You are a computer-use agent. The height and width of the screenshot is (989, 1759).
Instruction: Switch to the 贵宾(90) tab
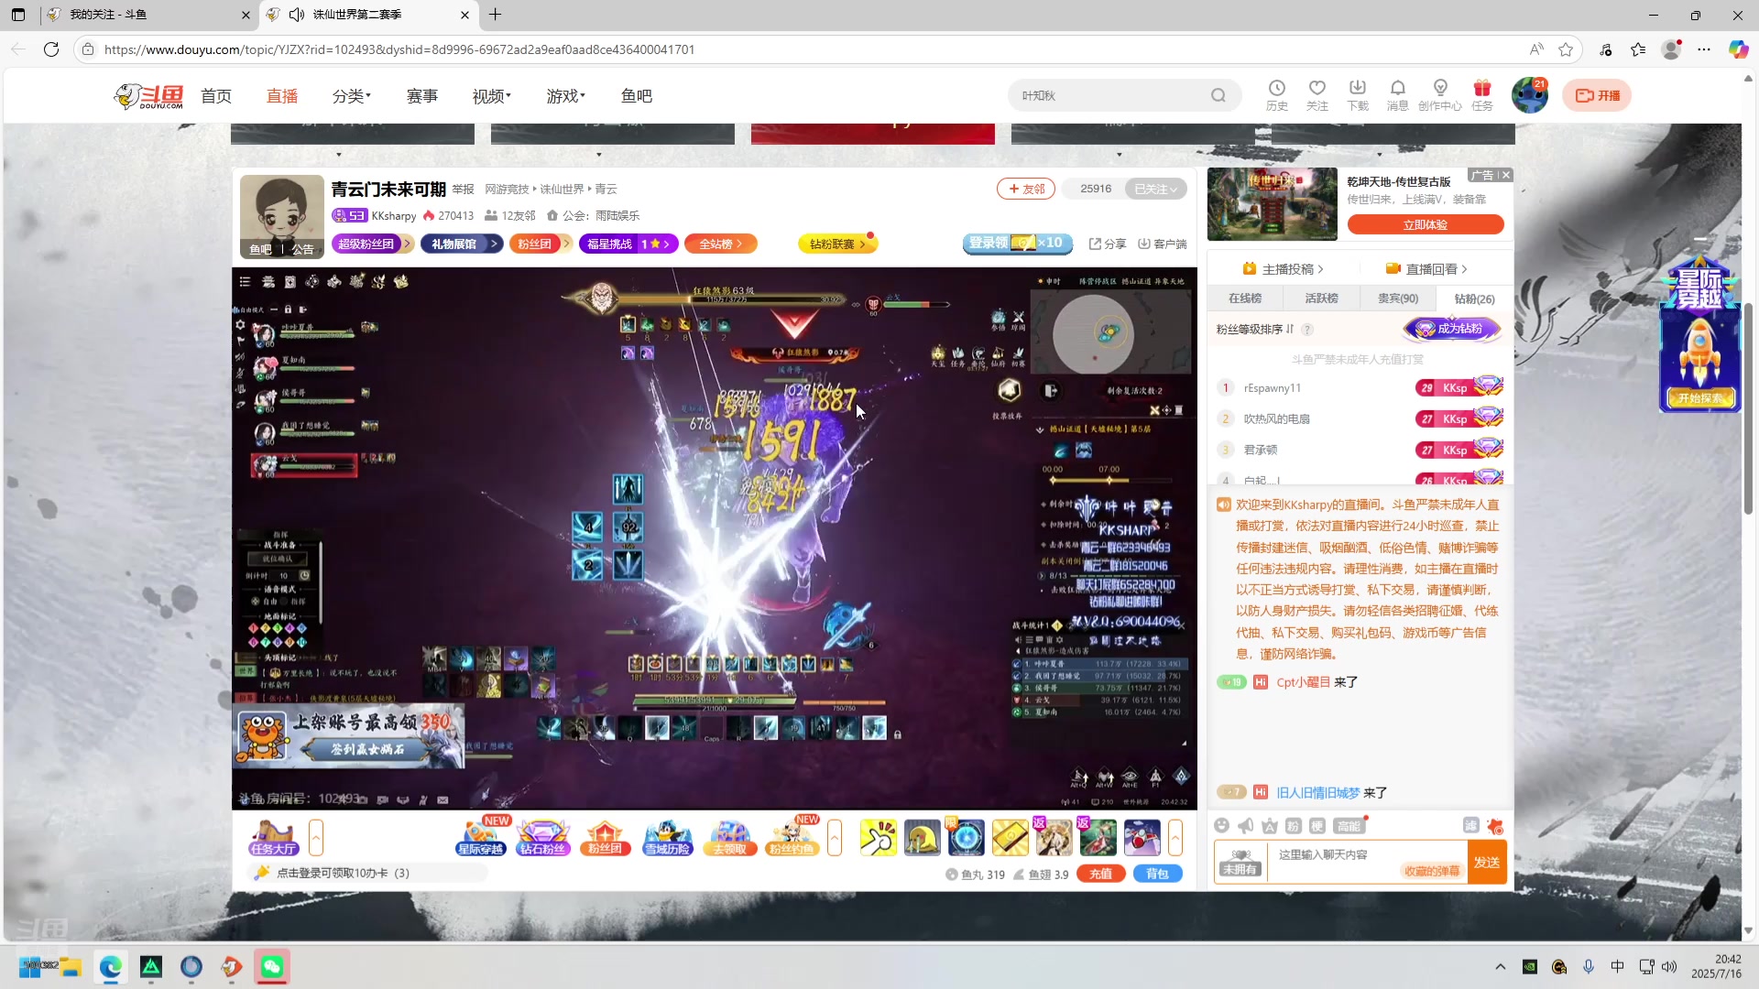1398,299
